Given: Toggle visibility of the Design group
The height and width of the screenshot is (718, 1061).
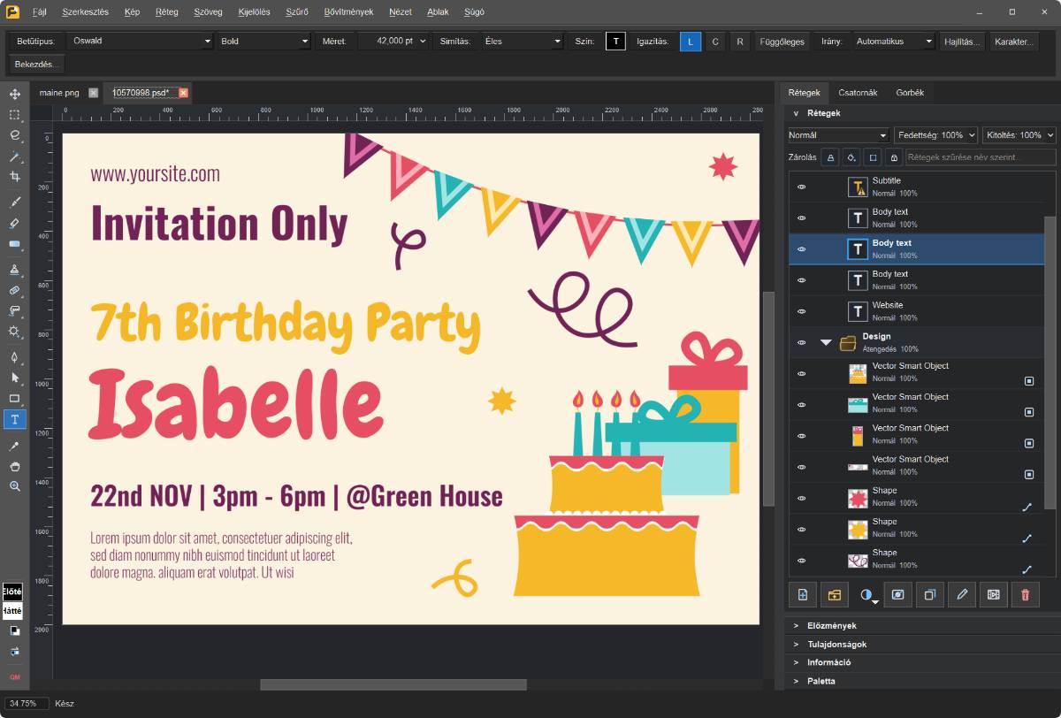Looking at the screenshot, I should (802, 343).
